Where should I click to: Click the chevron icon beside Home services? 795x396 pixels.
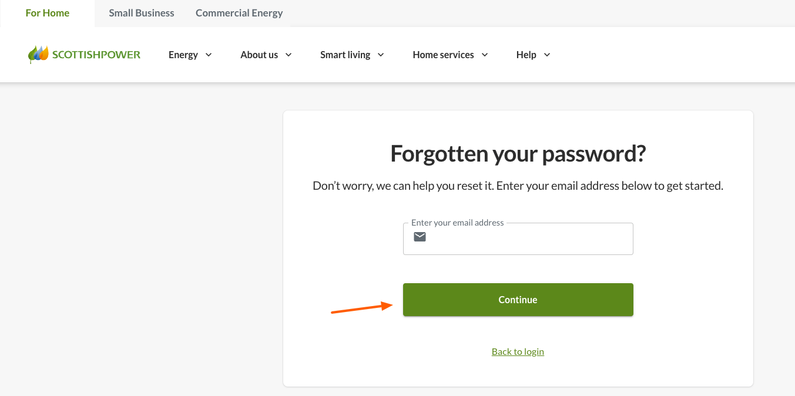pyautogui.click(x=484, y=55)
